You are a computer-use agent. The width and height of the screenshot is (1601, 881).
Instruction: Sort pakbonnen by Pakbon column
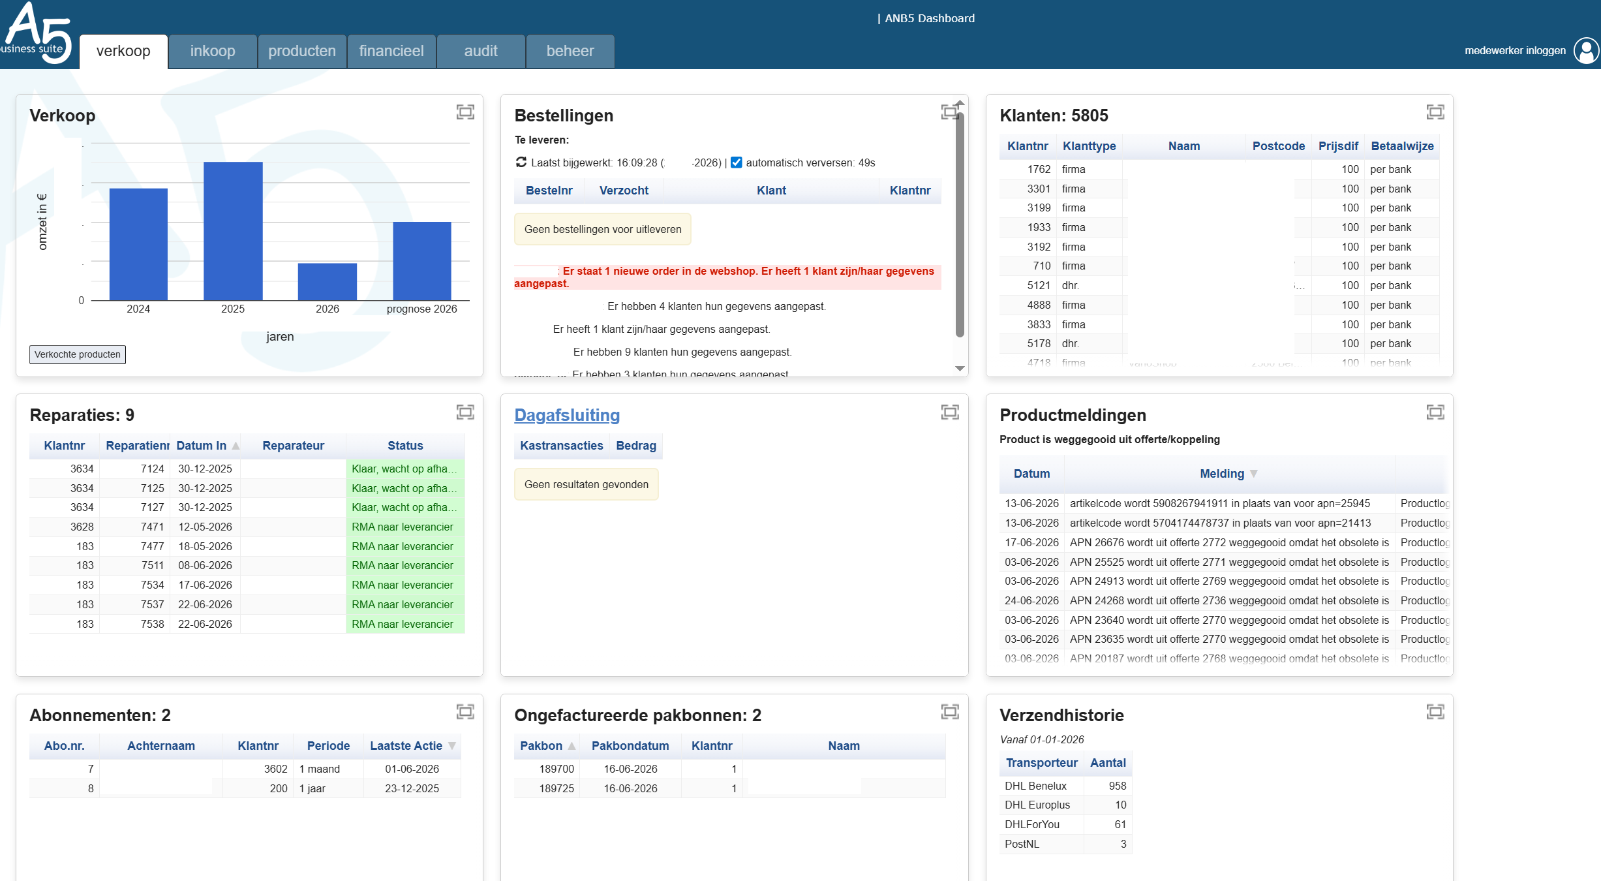click(x=547, y=746)
